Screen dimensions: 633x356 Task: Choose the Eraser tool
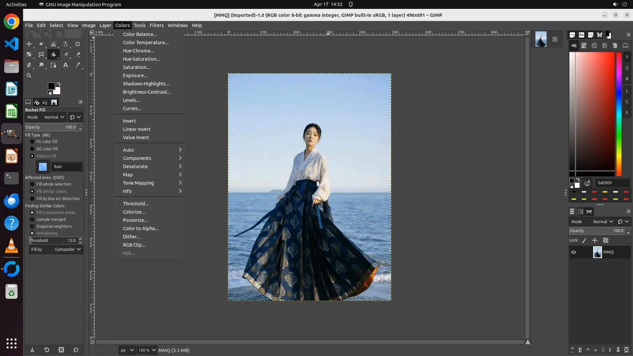78,55
